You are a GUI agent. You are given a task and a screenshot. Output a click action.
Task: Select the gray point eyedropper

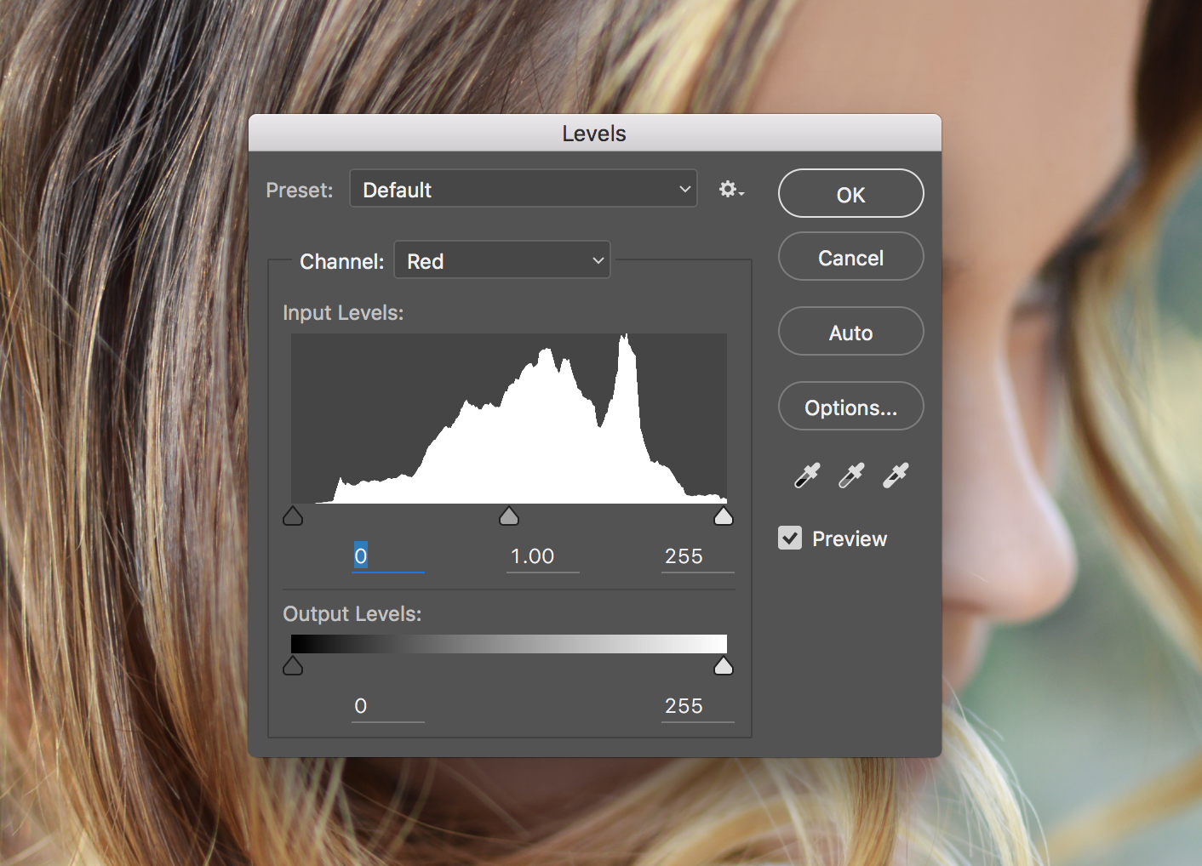click(851, 476)
